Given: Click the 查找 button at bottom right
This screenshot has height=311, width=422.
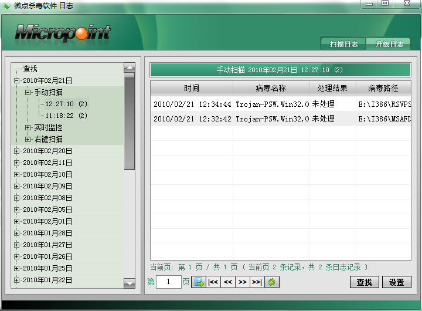Looking at the screenshot, I should click(x=365, y=282).
